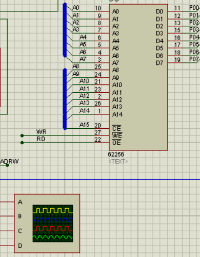Click the WE pin name on 62256
200x257 pixels.
pyautogui.click(x=117, y=135)
